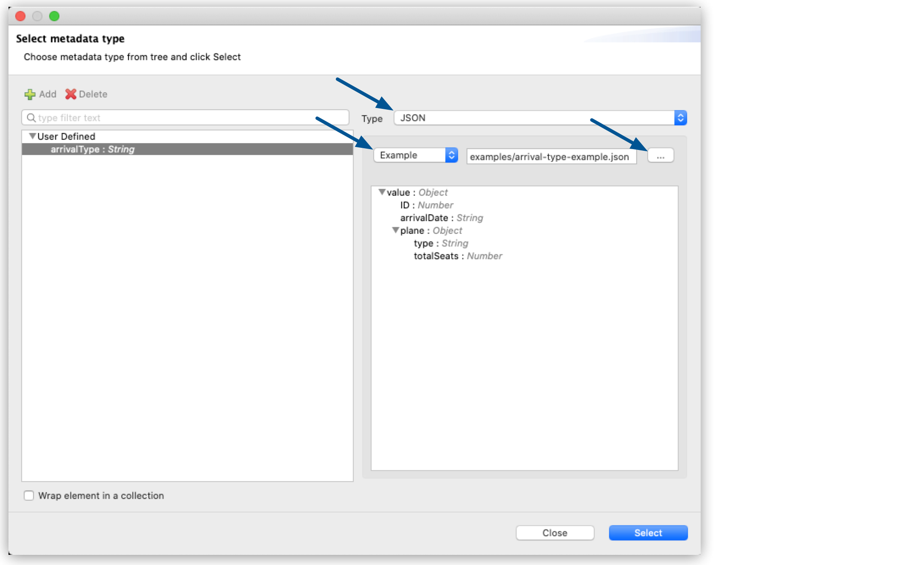Image resolution: width=917 pixels, height=565 pixels.
Task: Click the Delete metadata type icon
Action: coord(70,94)
